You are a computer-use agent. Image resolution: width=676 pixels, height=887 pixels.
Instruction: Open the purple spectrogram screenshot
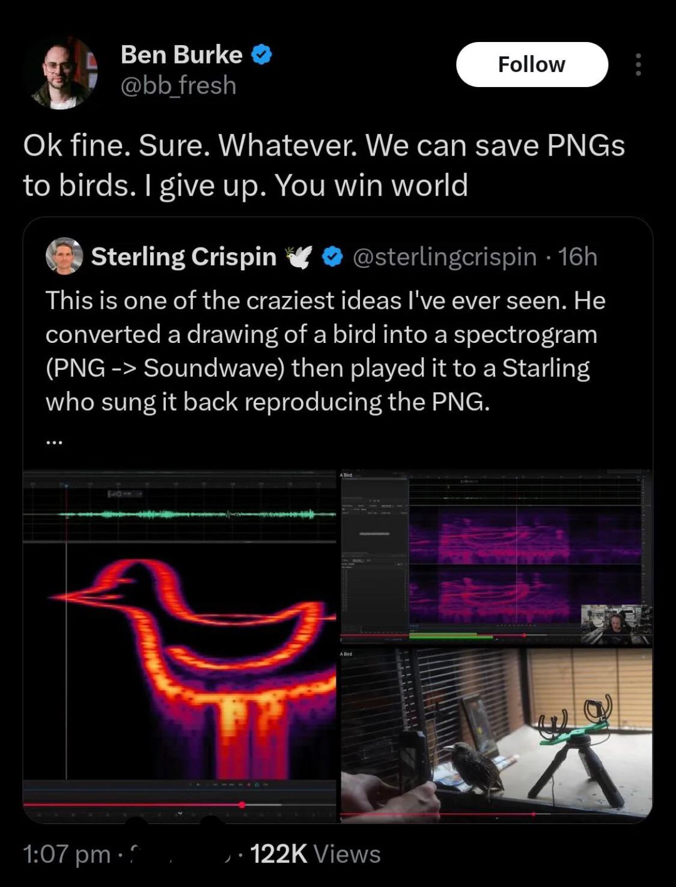496,556
